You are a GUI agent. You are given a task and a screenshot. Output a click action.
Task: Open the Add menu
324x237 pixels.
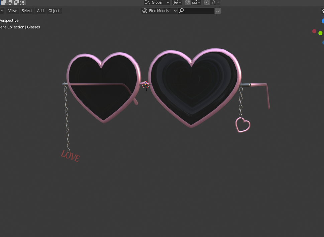pos(40,10)
